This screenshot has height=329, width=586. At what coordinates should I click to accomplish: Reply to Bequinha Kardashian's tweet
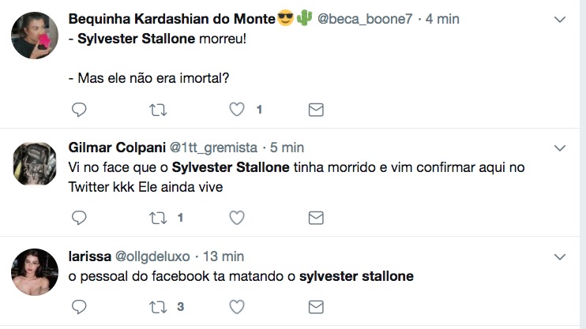pyautogui.click(x=79, y=110)
